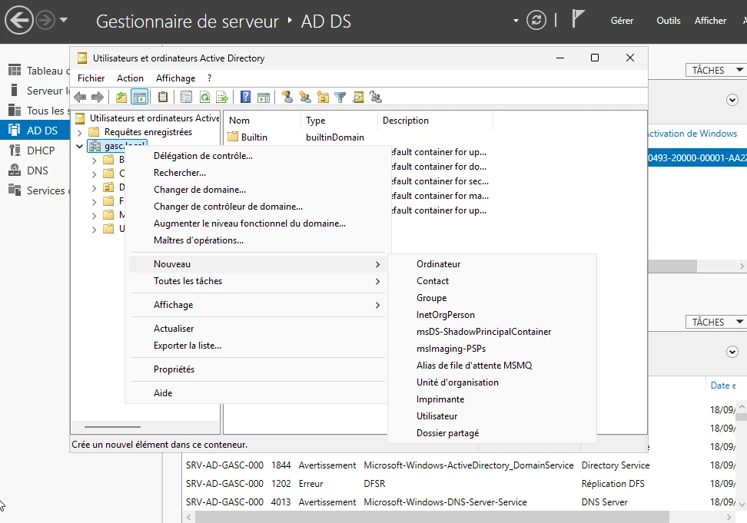Image resolution: width=747 pixels, height=523 pixels.
Task: Click the green Refresh toolbar icon
Action: [205, 98]
